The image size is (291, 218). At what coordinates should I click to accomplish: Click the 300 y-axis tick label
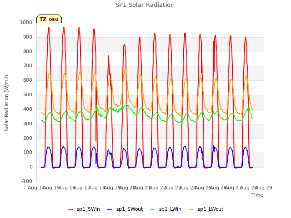(28, 124)
